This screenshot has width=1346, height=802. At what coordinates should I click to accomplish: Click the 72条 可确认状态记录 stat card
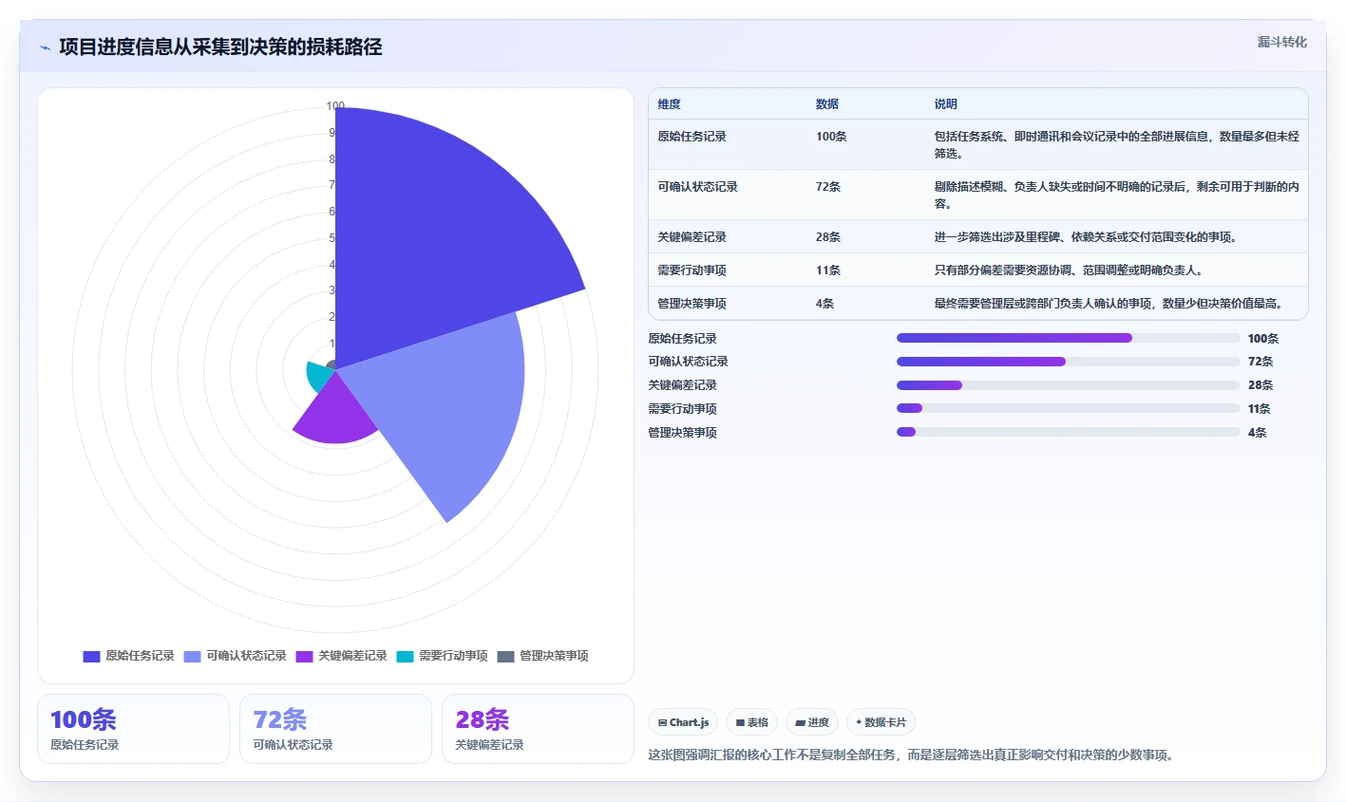pos(335,729)
